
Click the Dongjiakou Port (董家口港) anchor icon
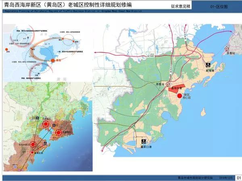click(x=143, y=141)
